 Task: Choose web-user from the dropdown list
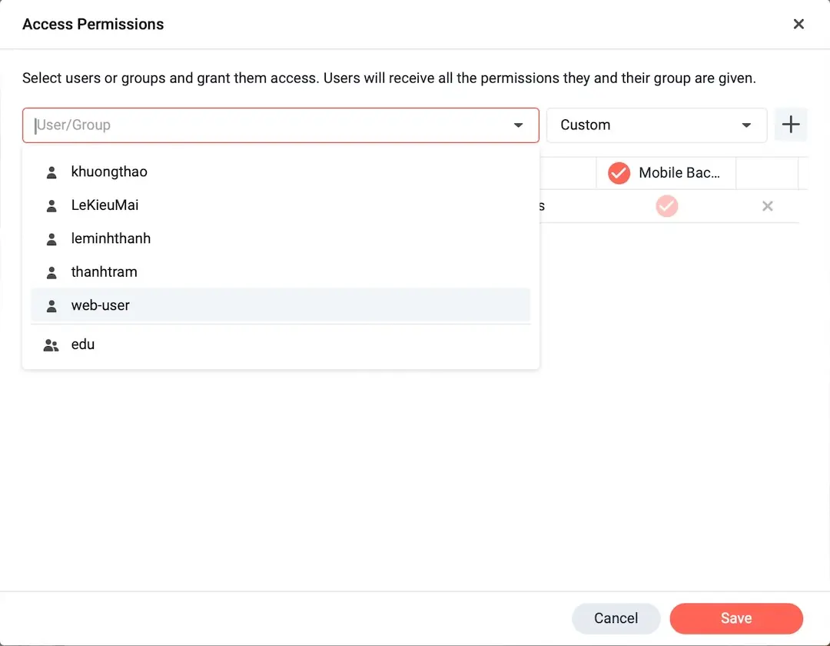click(101, 305)
